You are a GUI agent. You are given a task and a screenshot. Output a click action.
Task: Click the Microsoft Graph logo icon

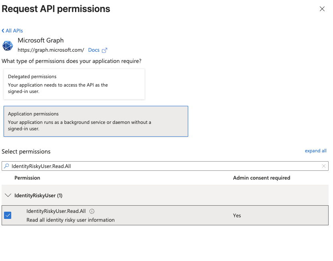coord(8,45)
